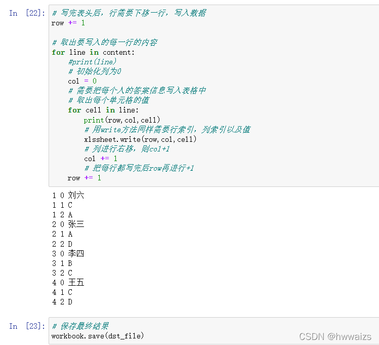Click the 'col += 1' line
Image resolution: width=379 pixels, height=345 pixels.
101,159
